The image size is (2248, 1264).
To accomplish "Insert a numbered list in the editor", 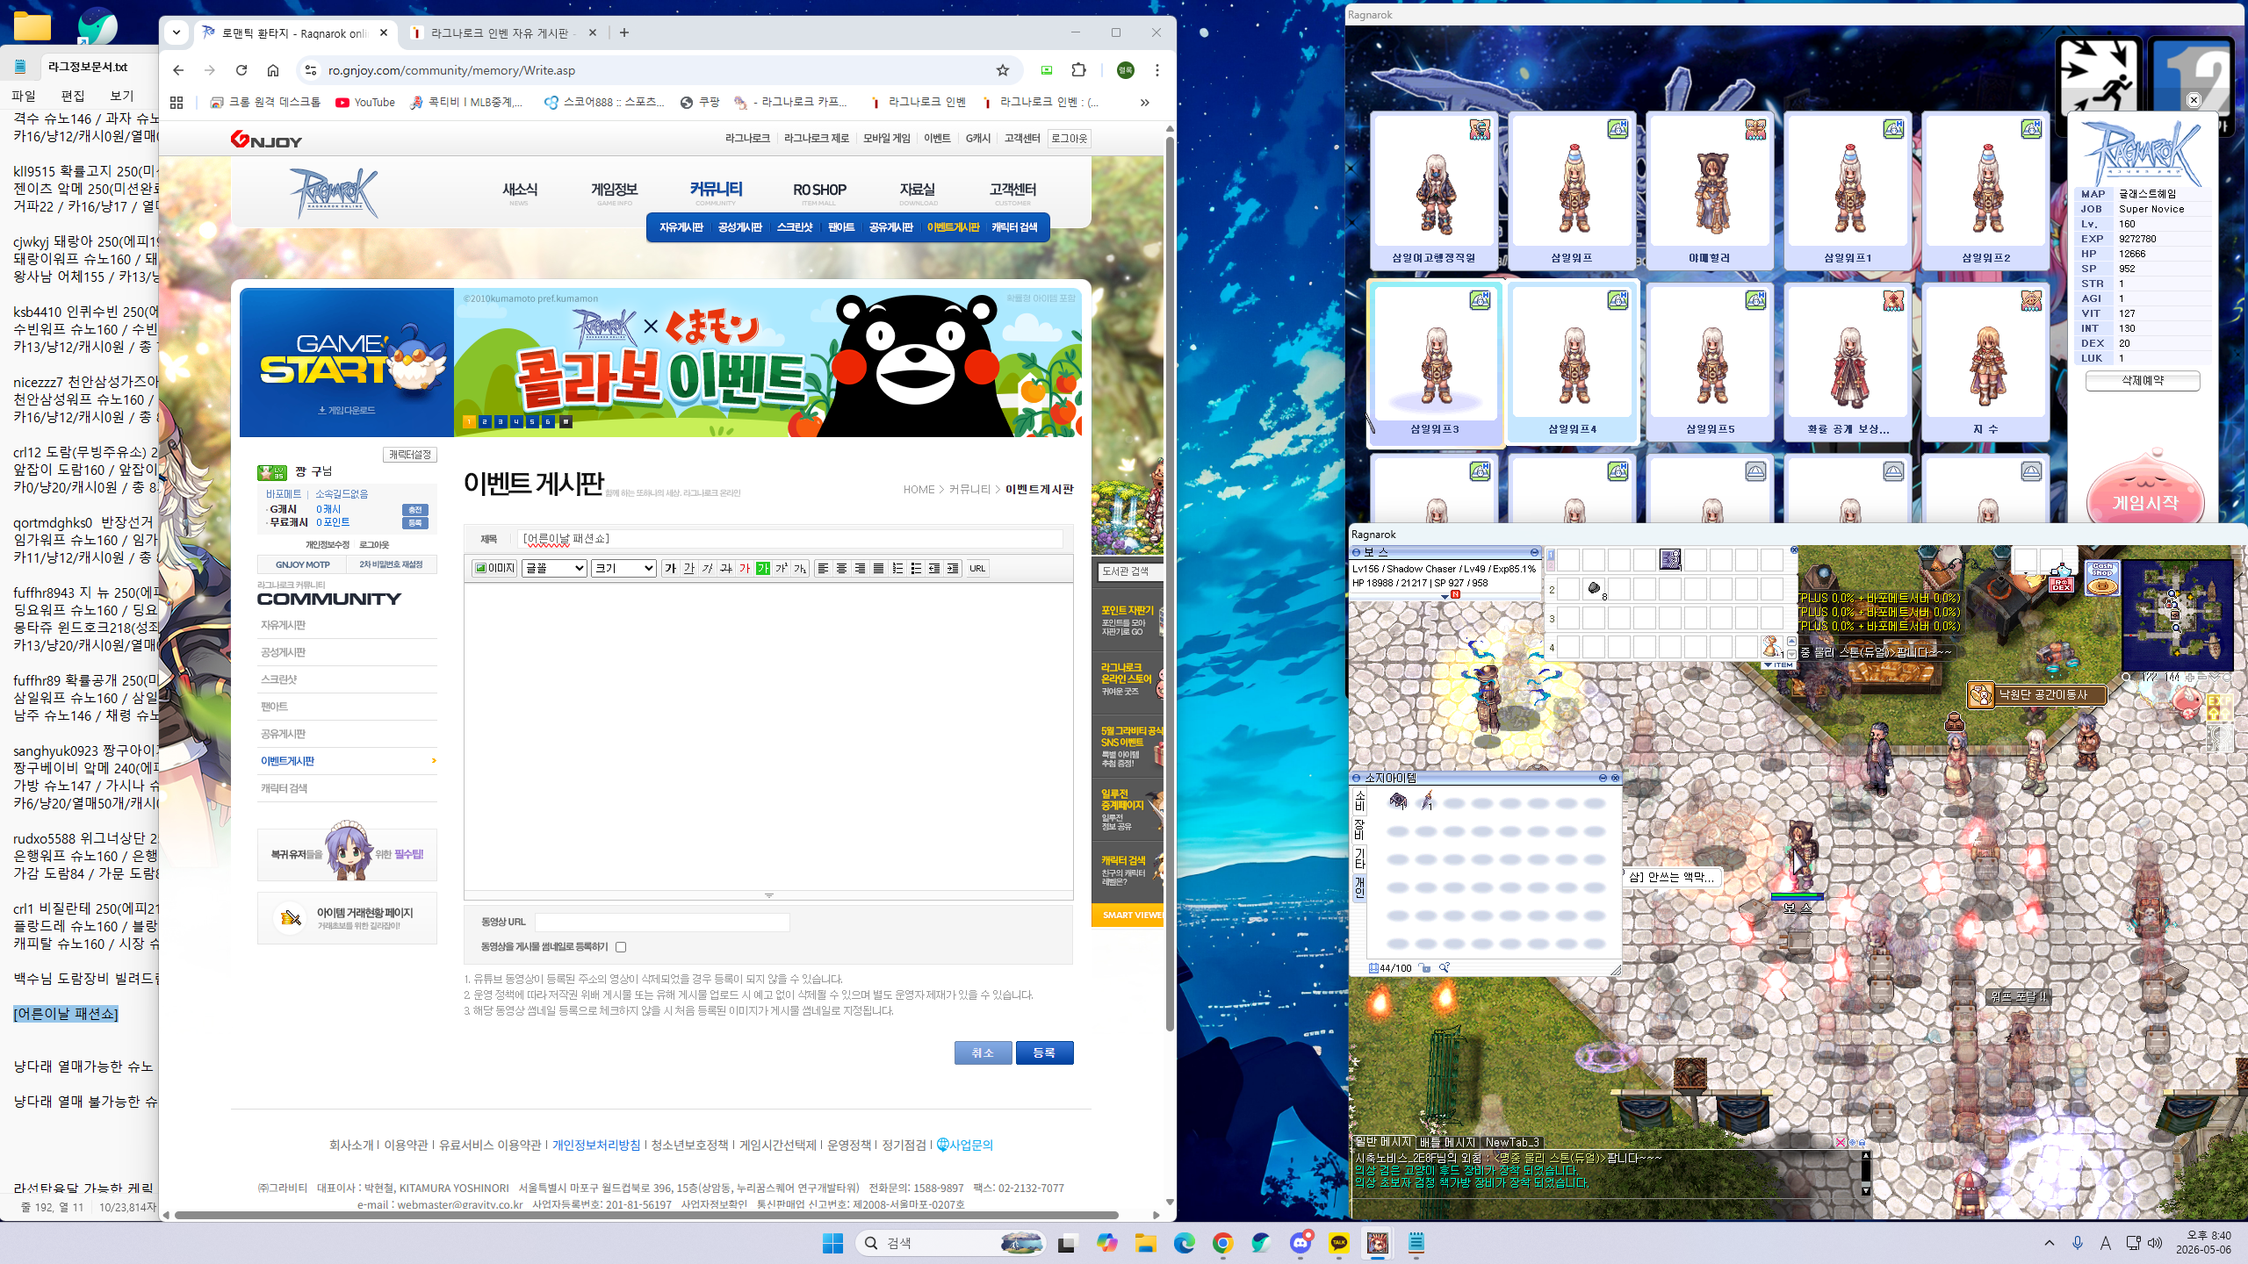I will (897, 568).
